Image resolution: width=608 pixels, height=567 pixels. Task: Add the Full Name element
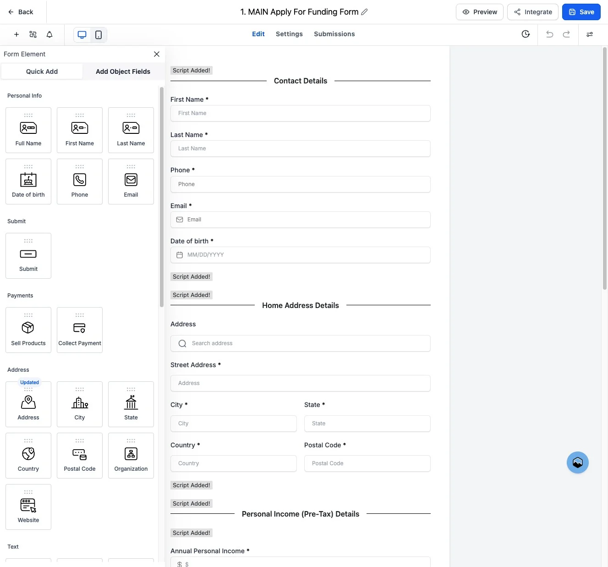click(28, 130)
